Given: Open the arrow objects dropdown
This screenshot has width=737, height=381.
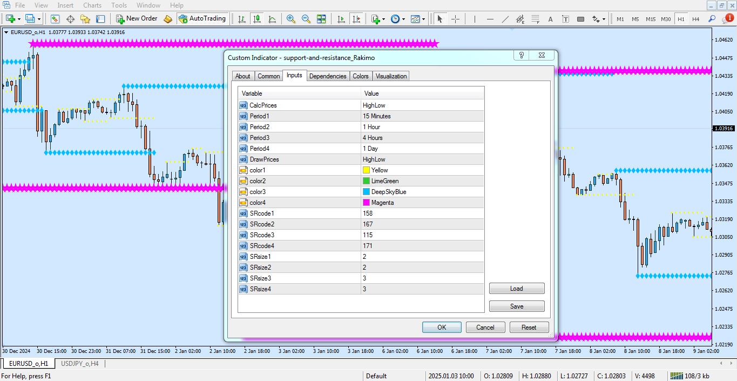Looking at the screenshot, I should point(604,18).
